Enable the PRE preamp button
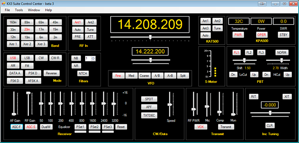The height and width of the screenshot is (143, 299). click(x=78, y=37)
